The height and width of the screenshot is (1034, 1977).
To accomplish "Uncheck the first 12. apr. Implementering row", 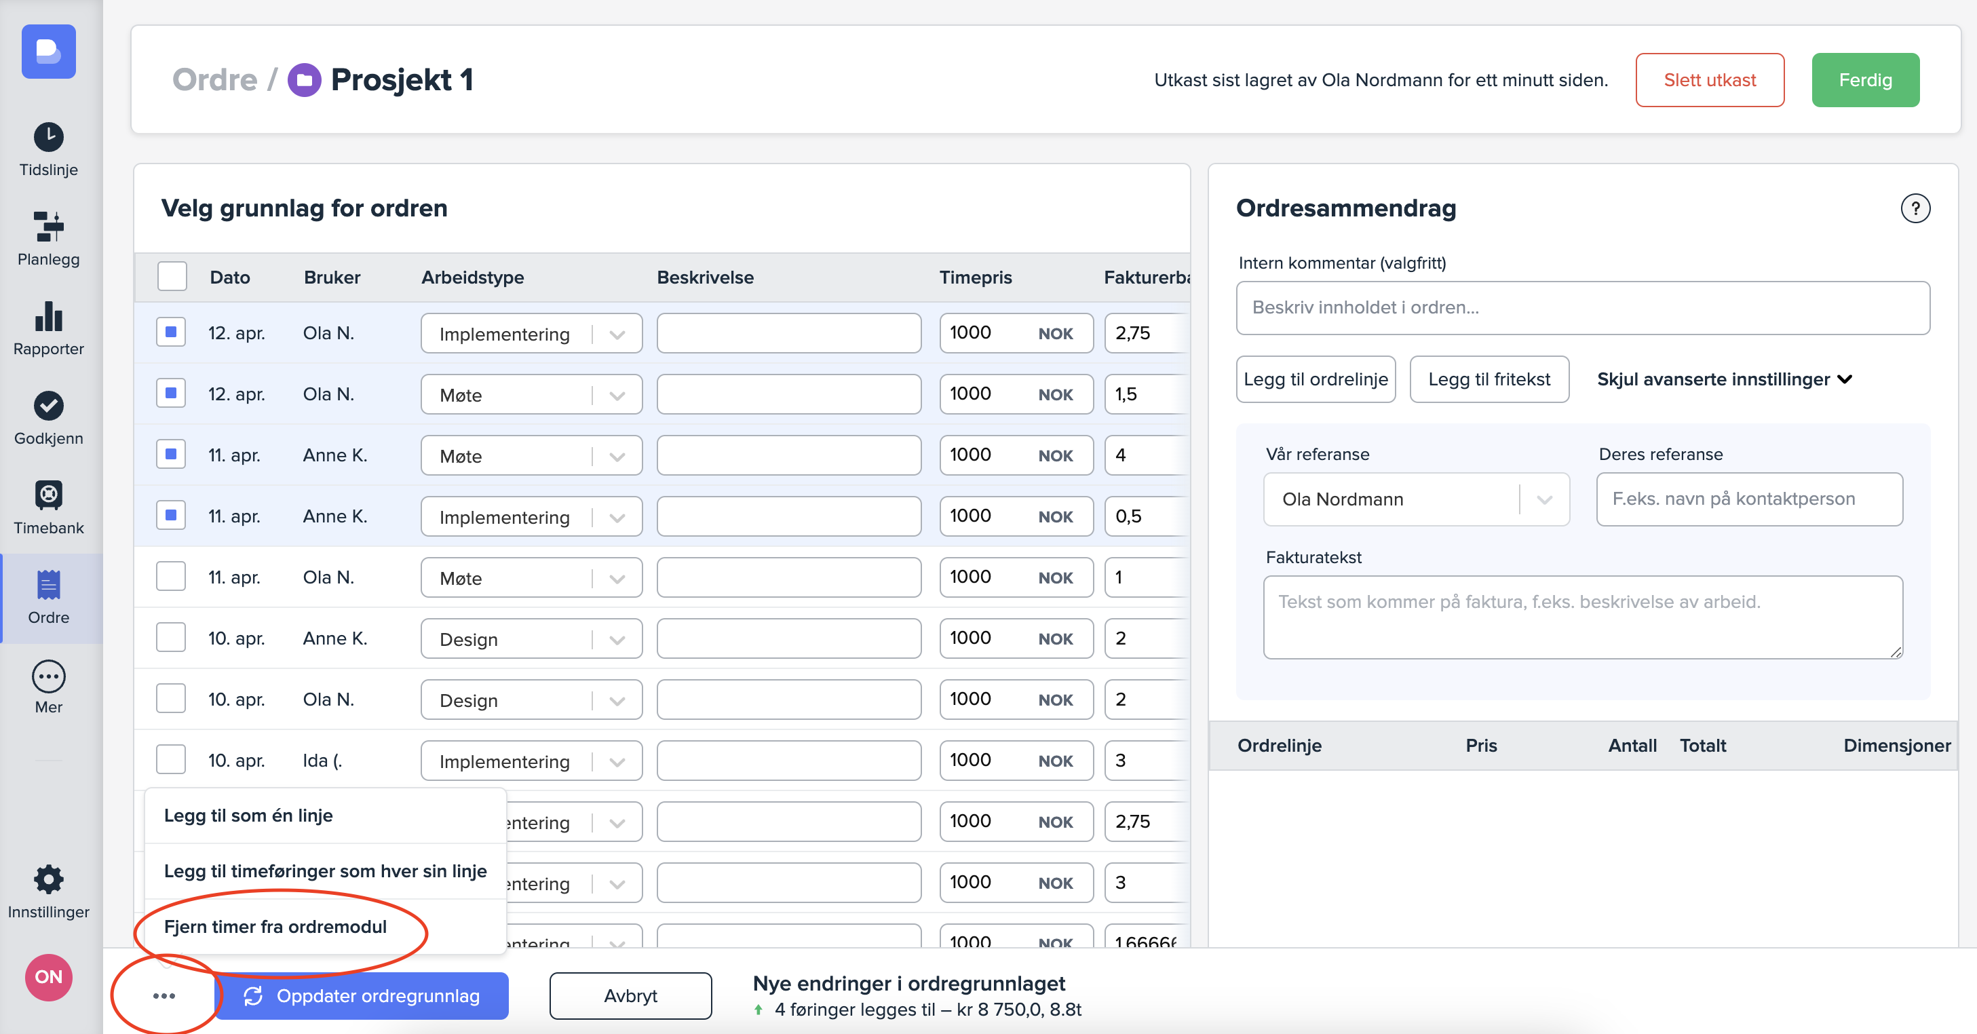I will click(171, 333).
